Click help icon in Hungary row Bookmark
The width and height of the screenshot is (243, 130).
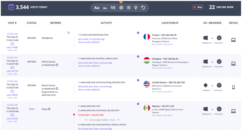click(57, 65)
